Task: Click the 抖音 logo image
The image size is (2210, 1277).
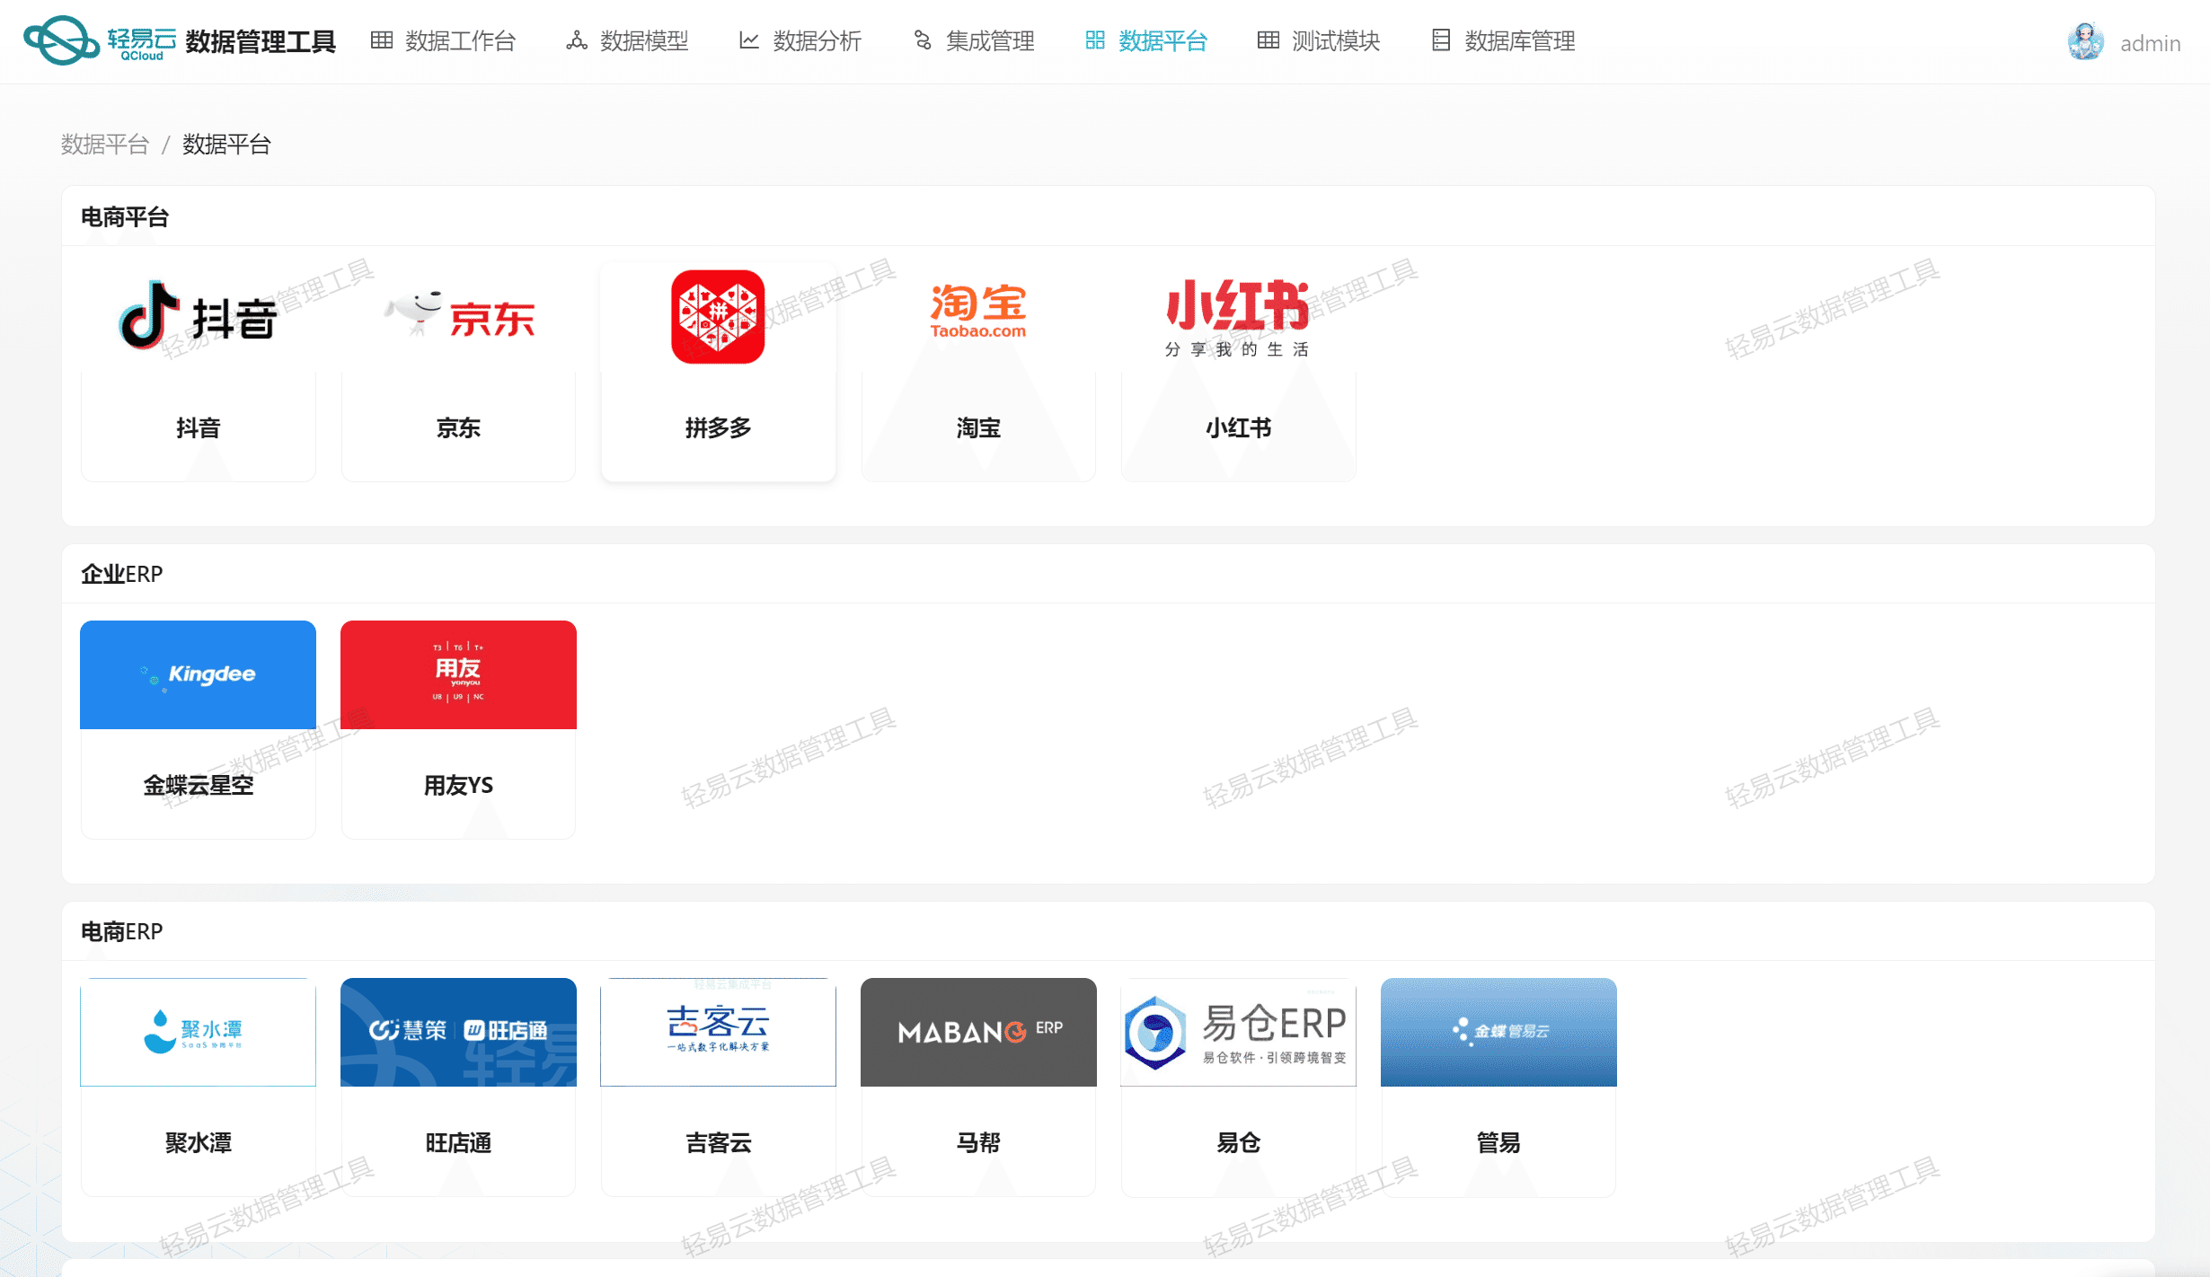Action: (199, 315)
